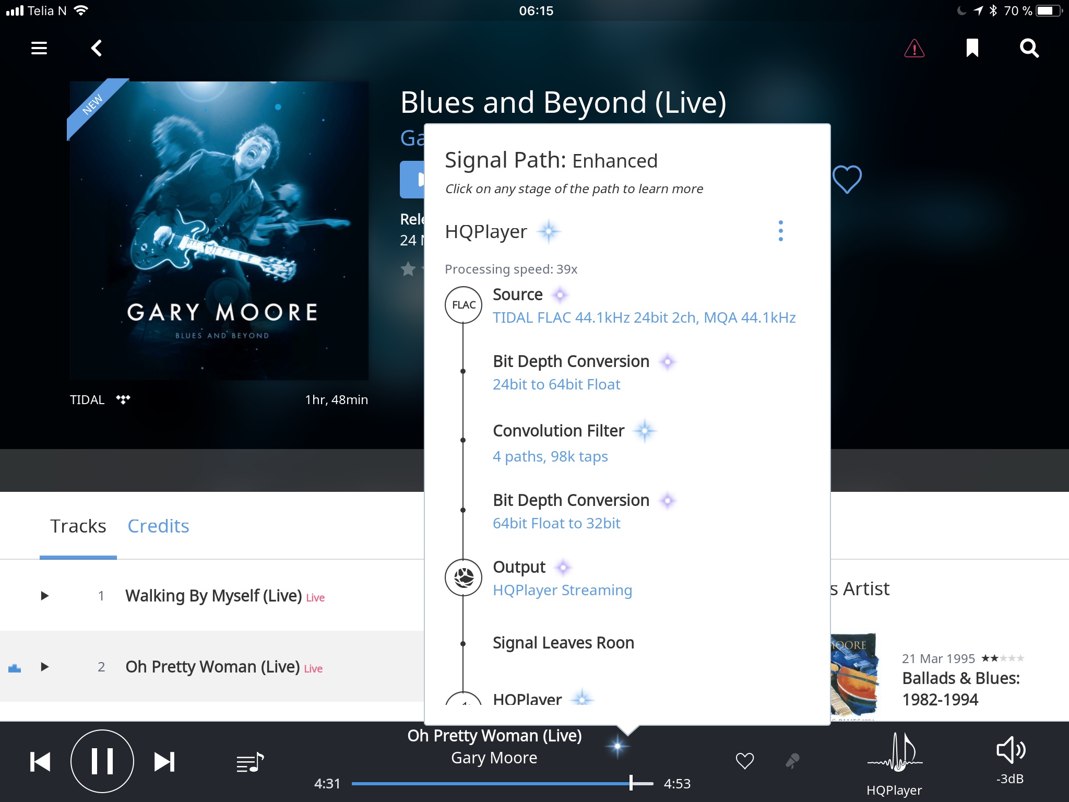Select Walking By Myself (Live) track title
1069x802 pixels.
coord(213,596)
